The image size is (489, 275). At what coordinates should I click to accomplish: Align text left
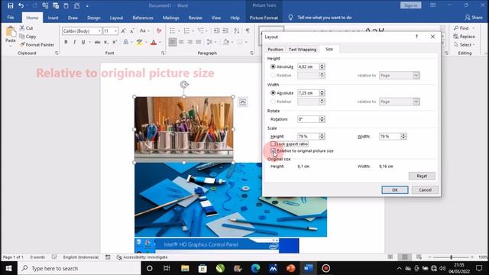(x=173, y=42)
